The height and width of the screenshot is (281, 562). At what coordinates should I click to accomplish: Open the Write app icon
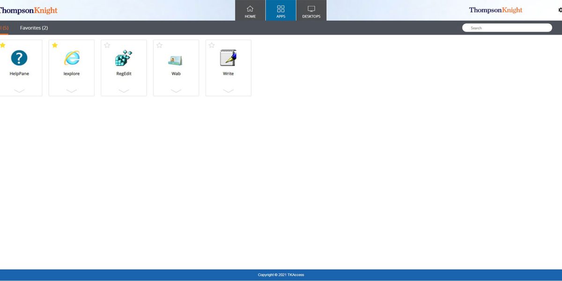click(x=228, y=59)
